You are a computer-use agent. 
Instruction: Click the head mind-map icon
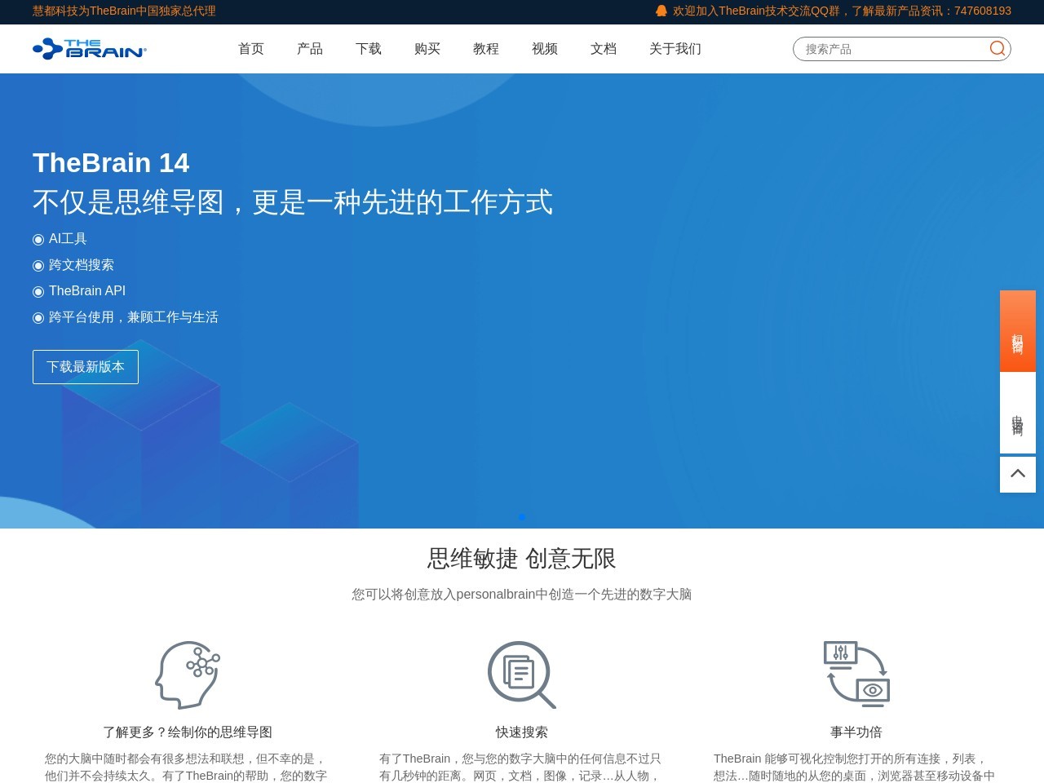coord(188,675)
